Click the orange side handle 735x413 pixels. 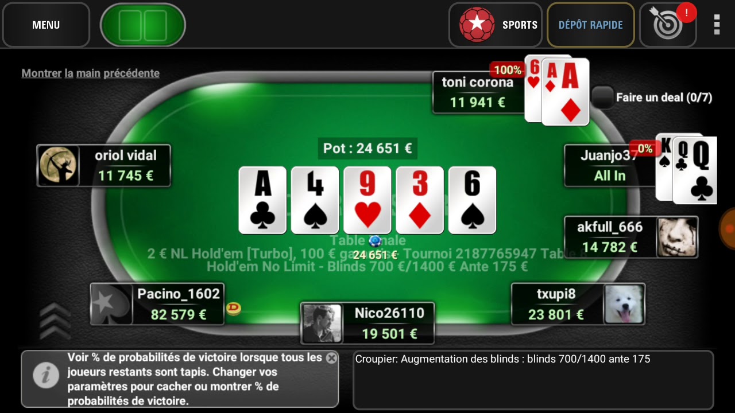[728, 229]
